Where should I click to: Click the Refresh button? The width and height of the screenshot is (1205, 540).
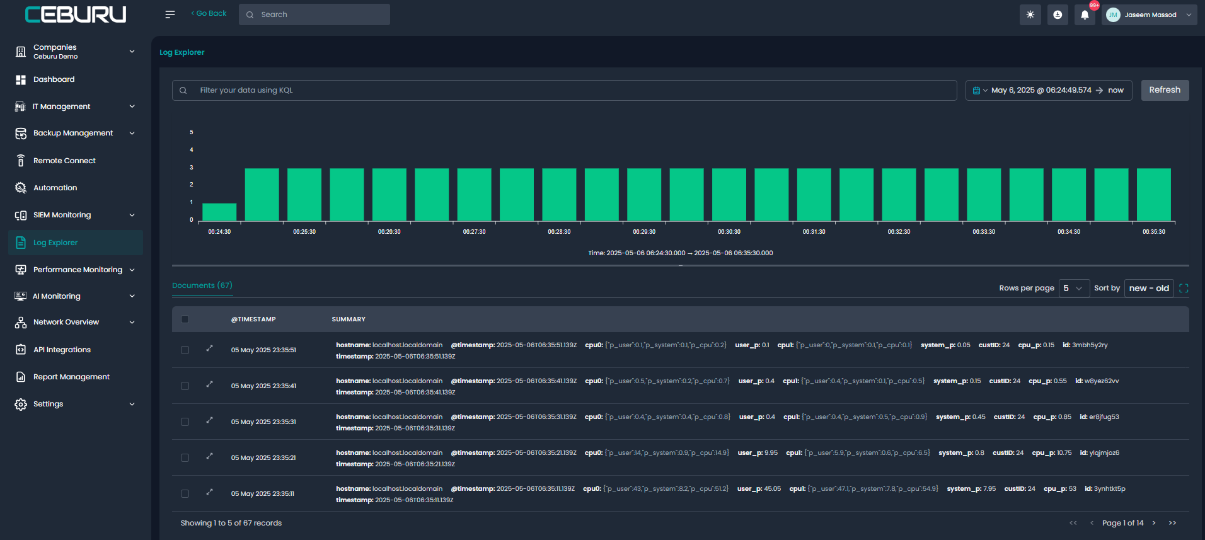coord(1165,90)
